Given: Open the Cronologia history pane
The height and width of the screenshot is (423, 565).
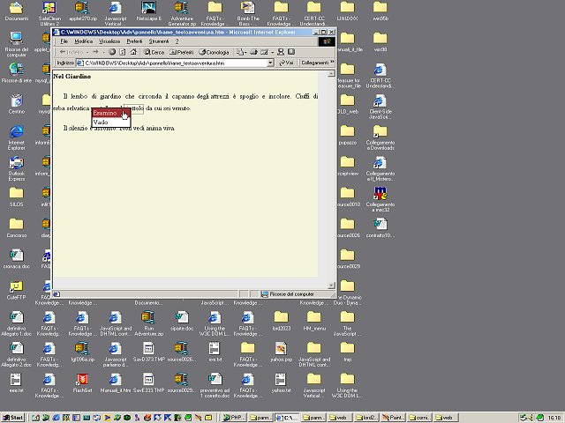Looking at the screenshot, I should tap(214, 52).
